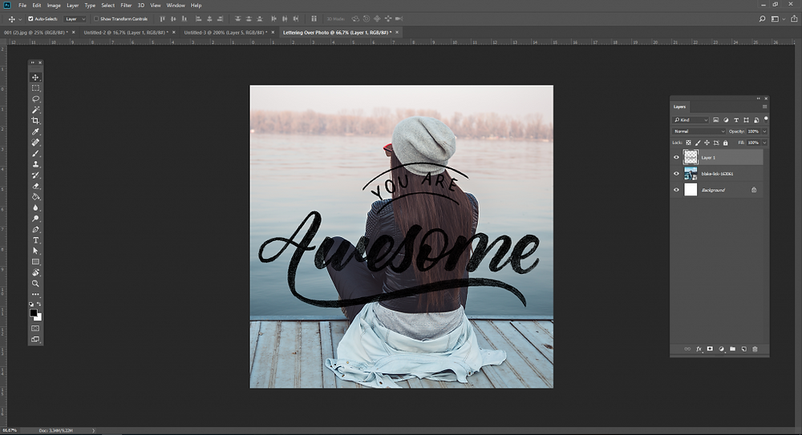Select the Brush tool
The image size is (802, 435).
(35, 153)
